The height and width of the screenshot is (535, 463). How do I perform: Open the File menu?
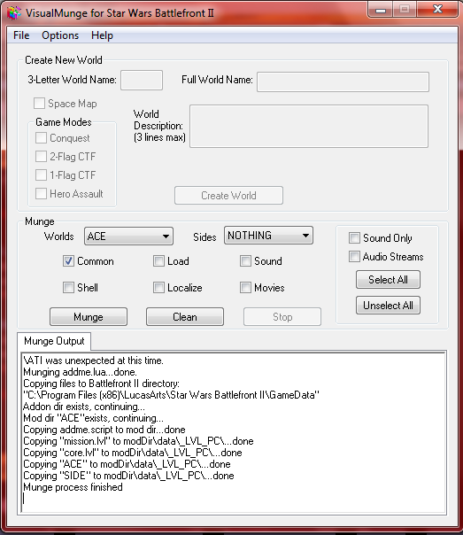(x=21, y=35)
